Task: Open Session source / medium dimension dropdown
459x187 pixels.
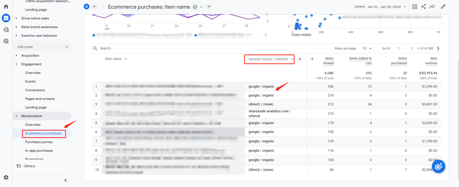Action: [269, 59]
